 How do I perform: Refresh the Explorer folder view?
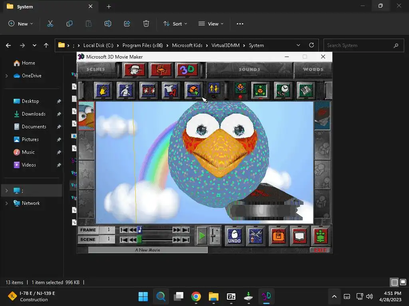[x=312, y=45]
